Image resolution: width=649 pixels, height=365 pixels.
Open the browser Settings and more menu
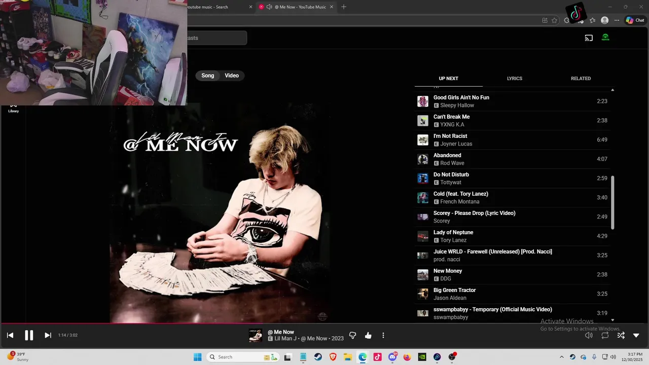click(x=617, y=20)
